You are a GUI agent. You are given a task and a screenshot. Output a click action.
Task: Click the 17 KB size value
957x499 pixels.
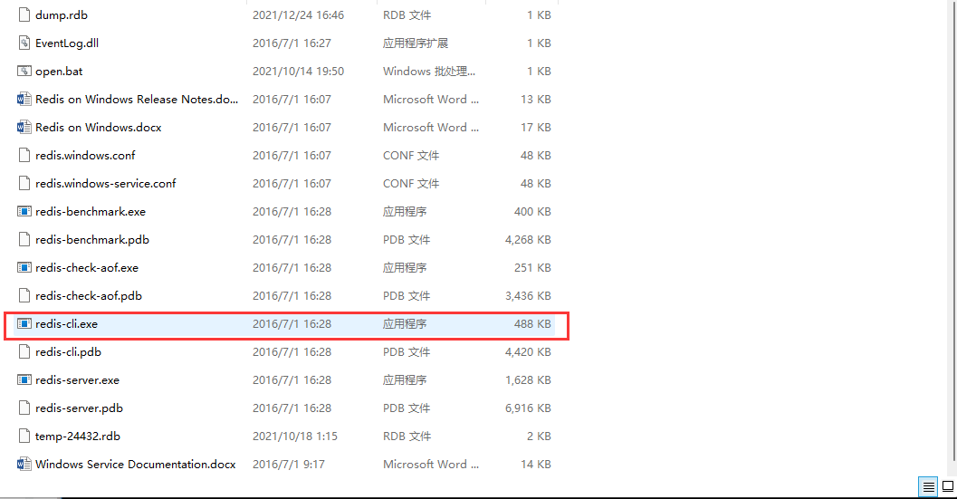pos(536,127)
